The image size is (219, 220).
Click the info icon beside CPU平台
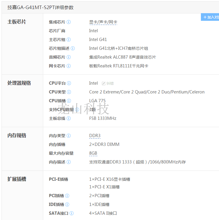point(69,83)
